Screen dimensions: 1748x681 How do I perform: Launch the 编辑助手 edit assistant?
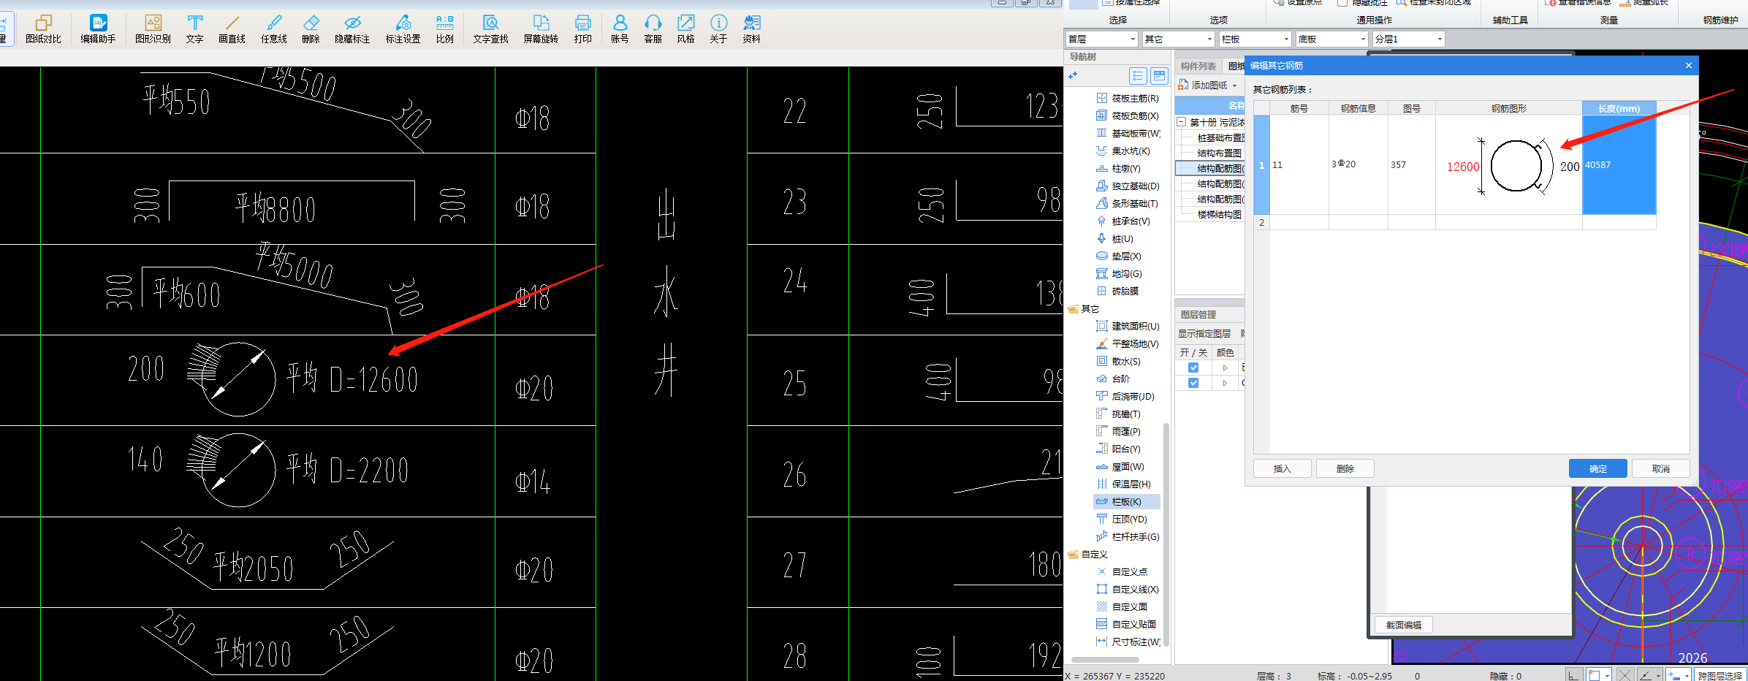(98, 29)
